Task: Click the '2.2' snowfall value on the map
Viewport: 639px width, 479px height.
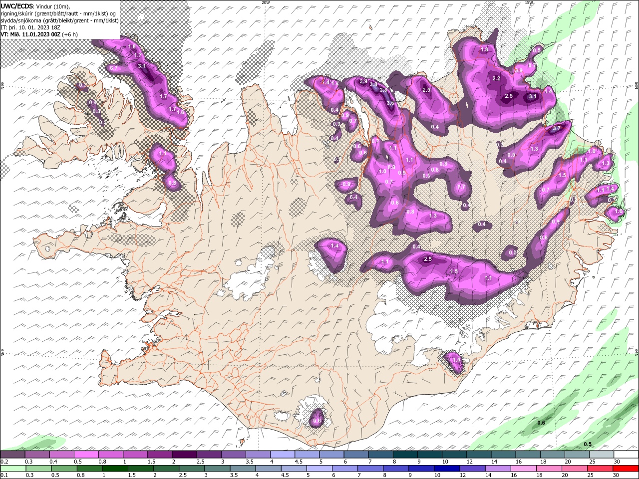Action: 496,79
